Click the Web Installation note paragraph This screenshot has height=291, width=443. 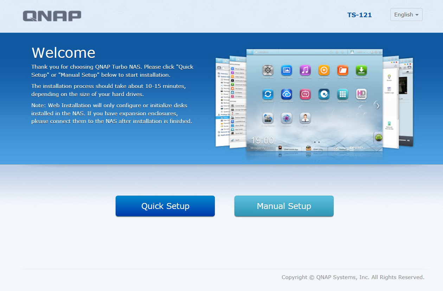tap(112, 113)
